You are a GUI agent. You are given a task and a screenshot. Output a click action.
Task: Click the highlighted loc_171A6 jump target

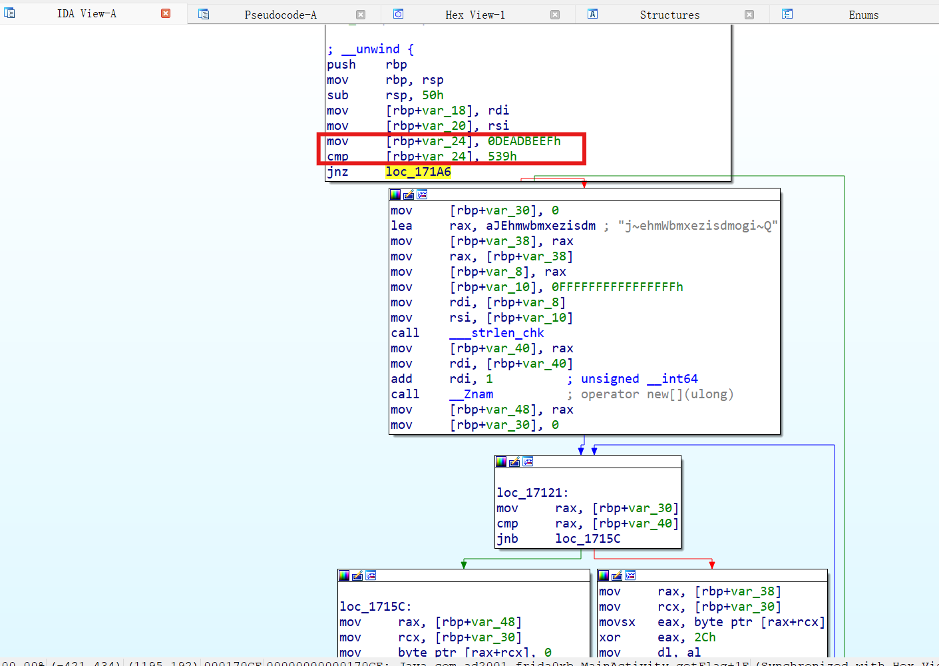[x=418, y=172]
